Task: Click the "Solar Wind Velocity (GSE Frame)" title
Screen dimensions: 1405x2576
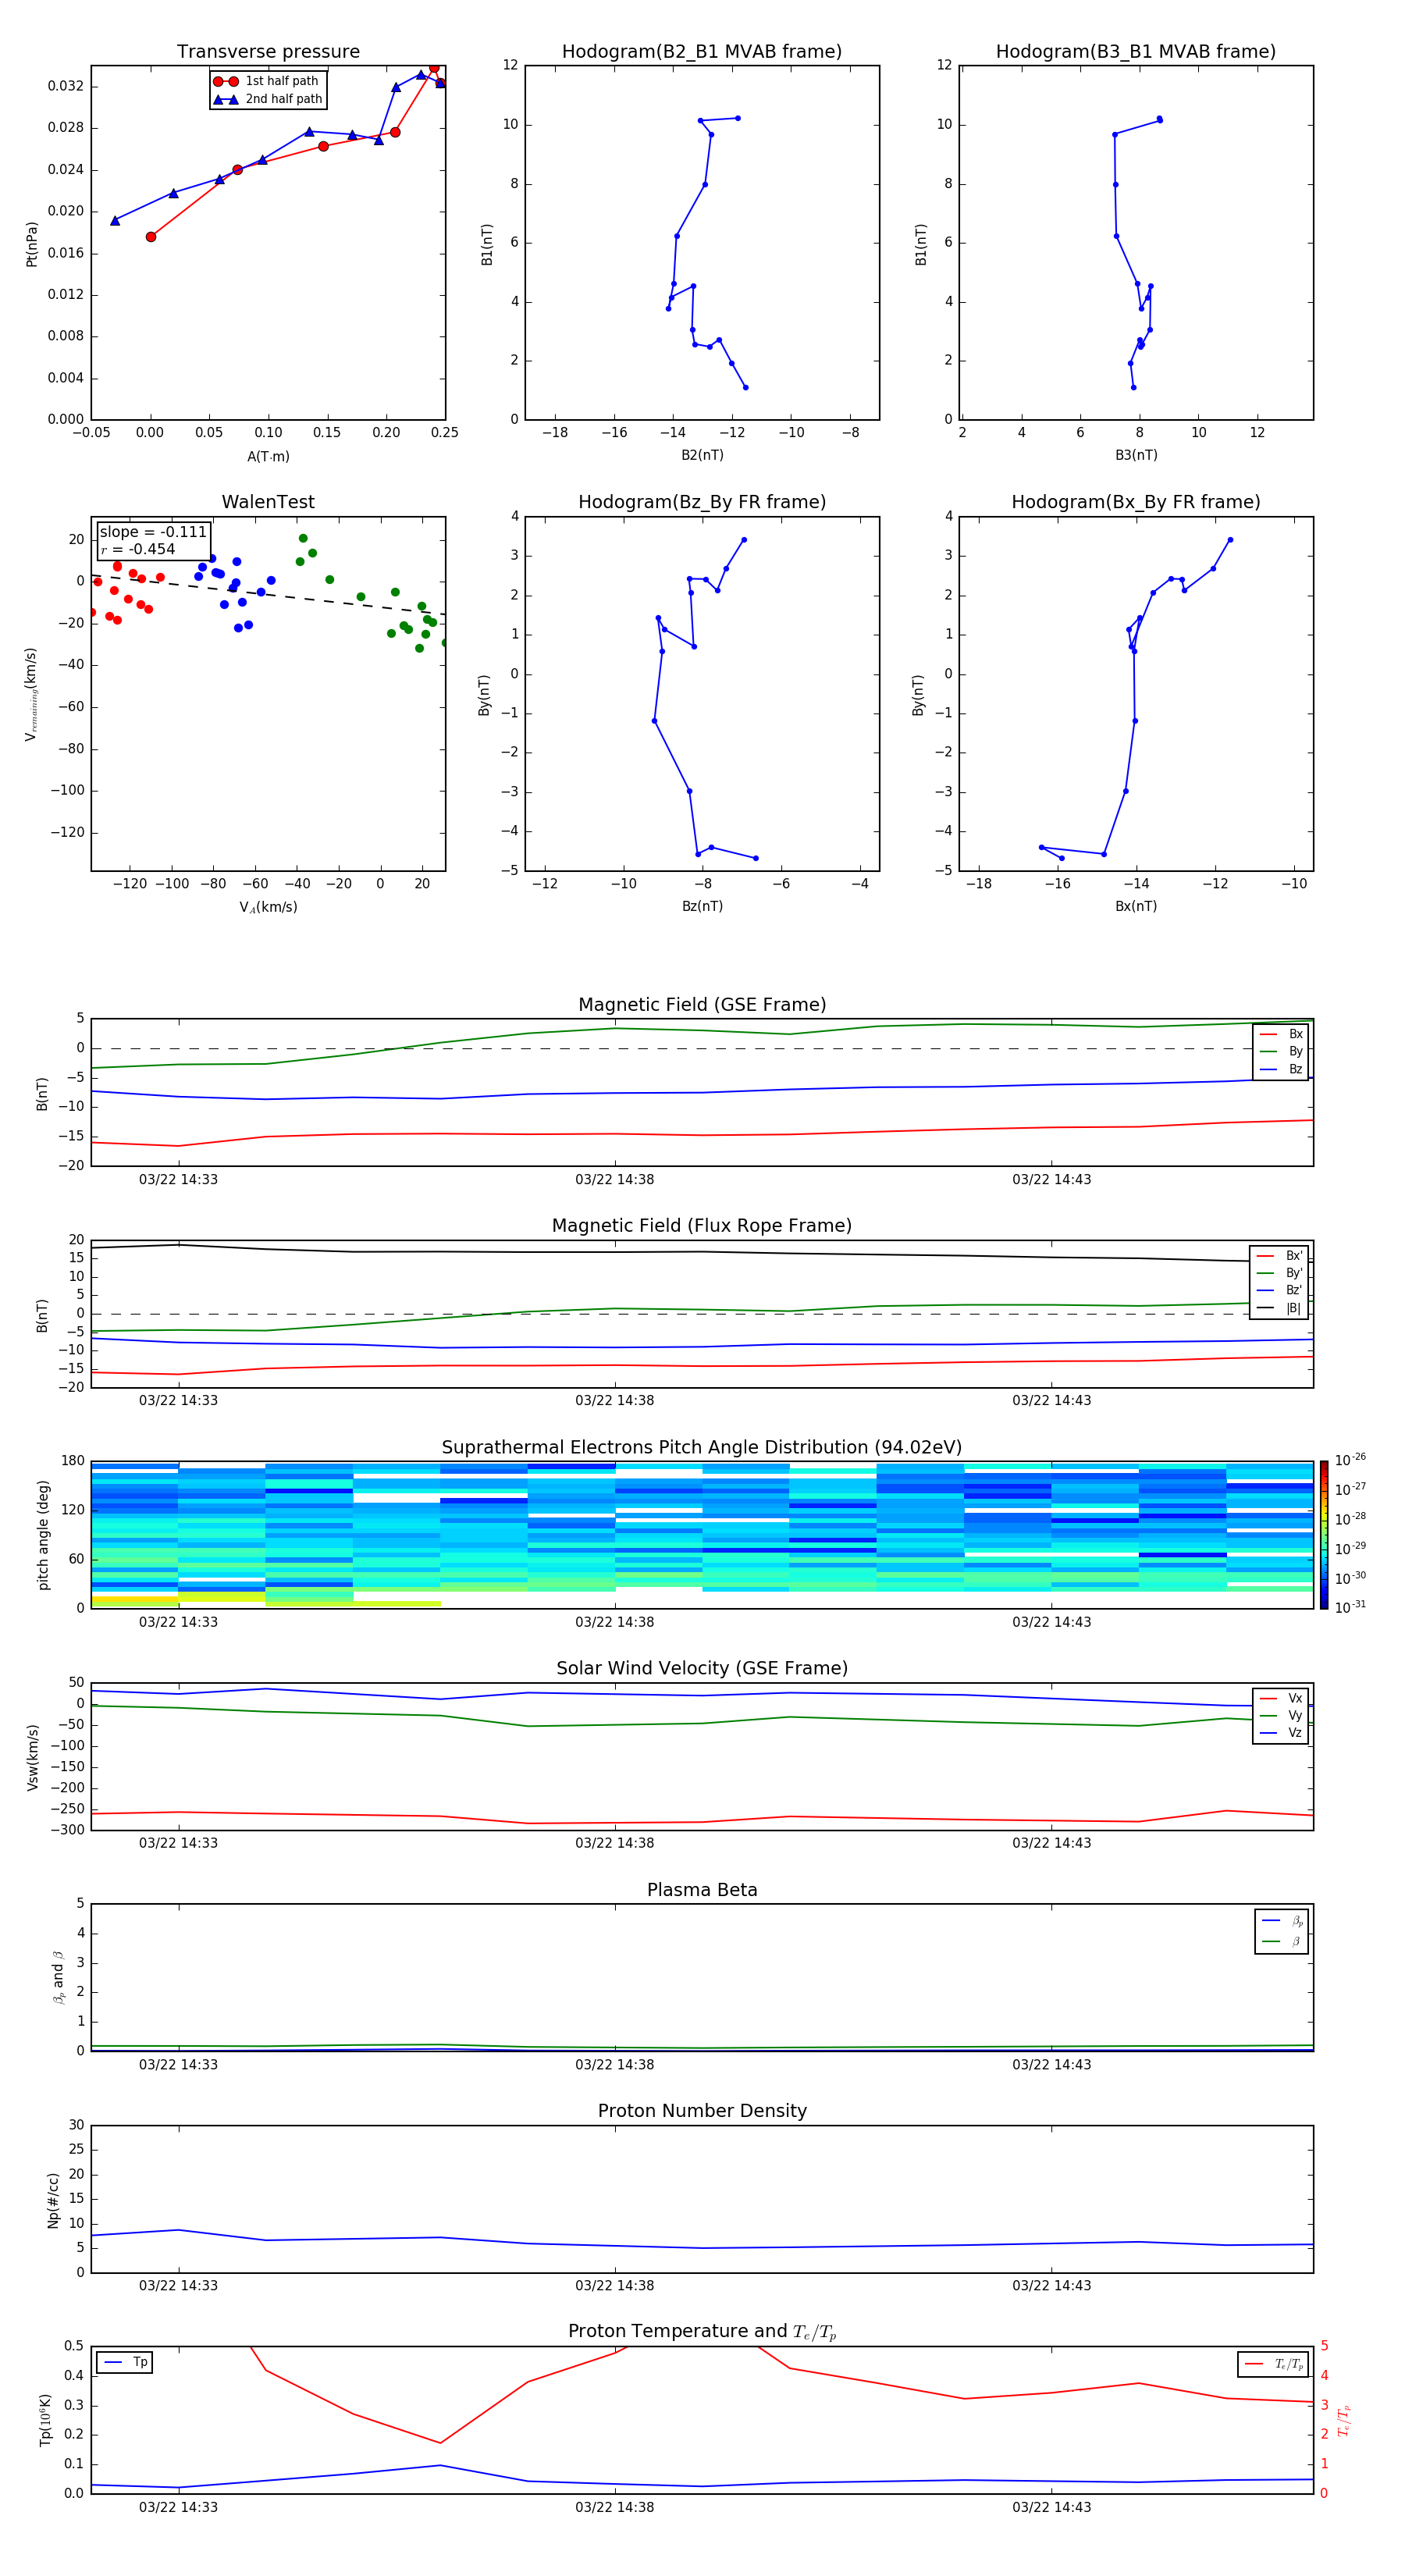Action: pos(702,1669)
